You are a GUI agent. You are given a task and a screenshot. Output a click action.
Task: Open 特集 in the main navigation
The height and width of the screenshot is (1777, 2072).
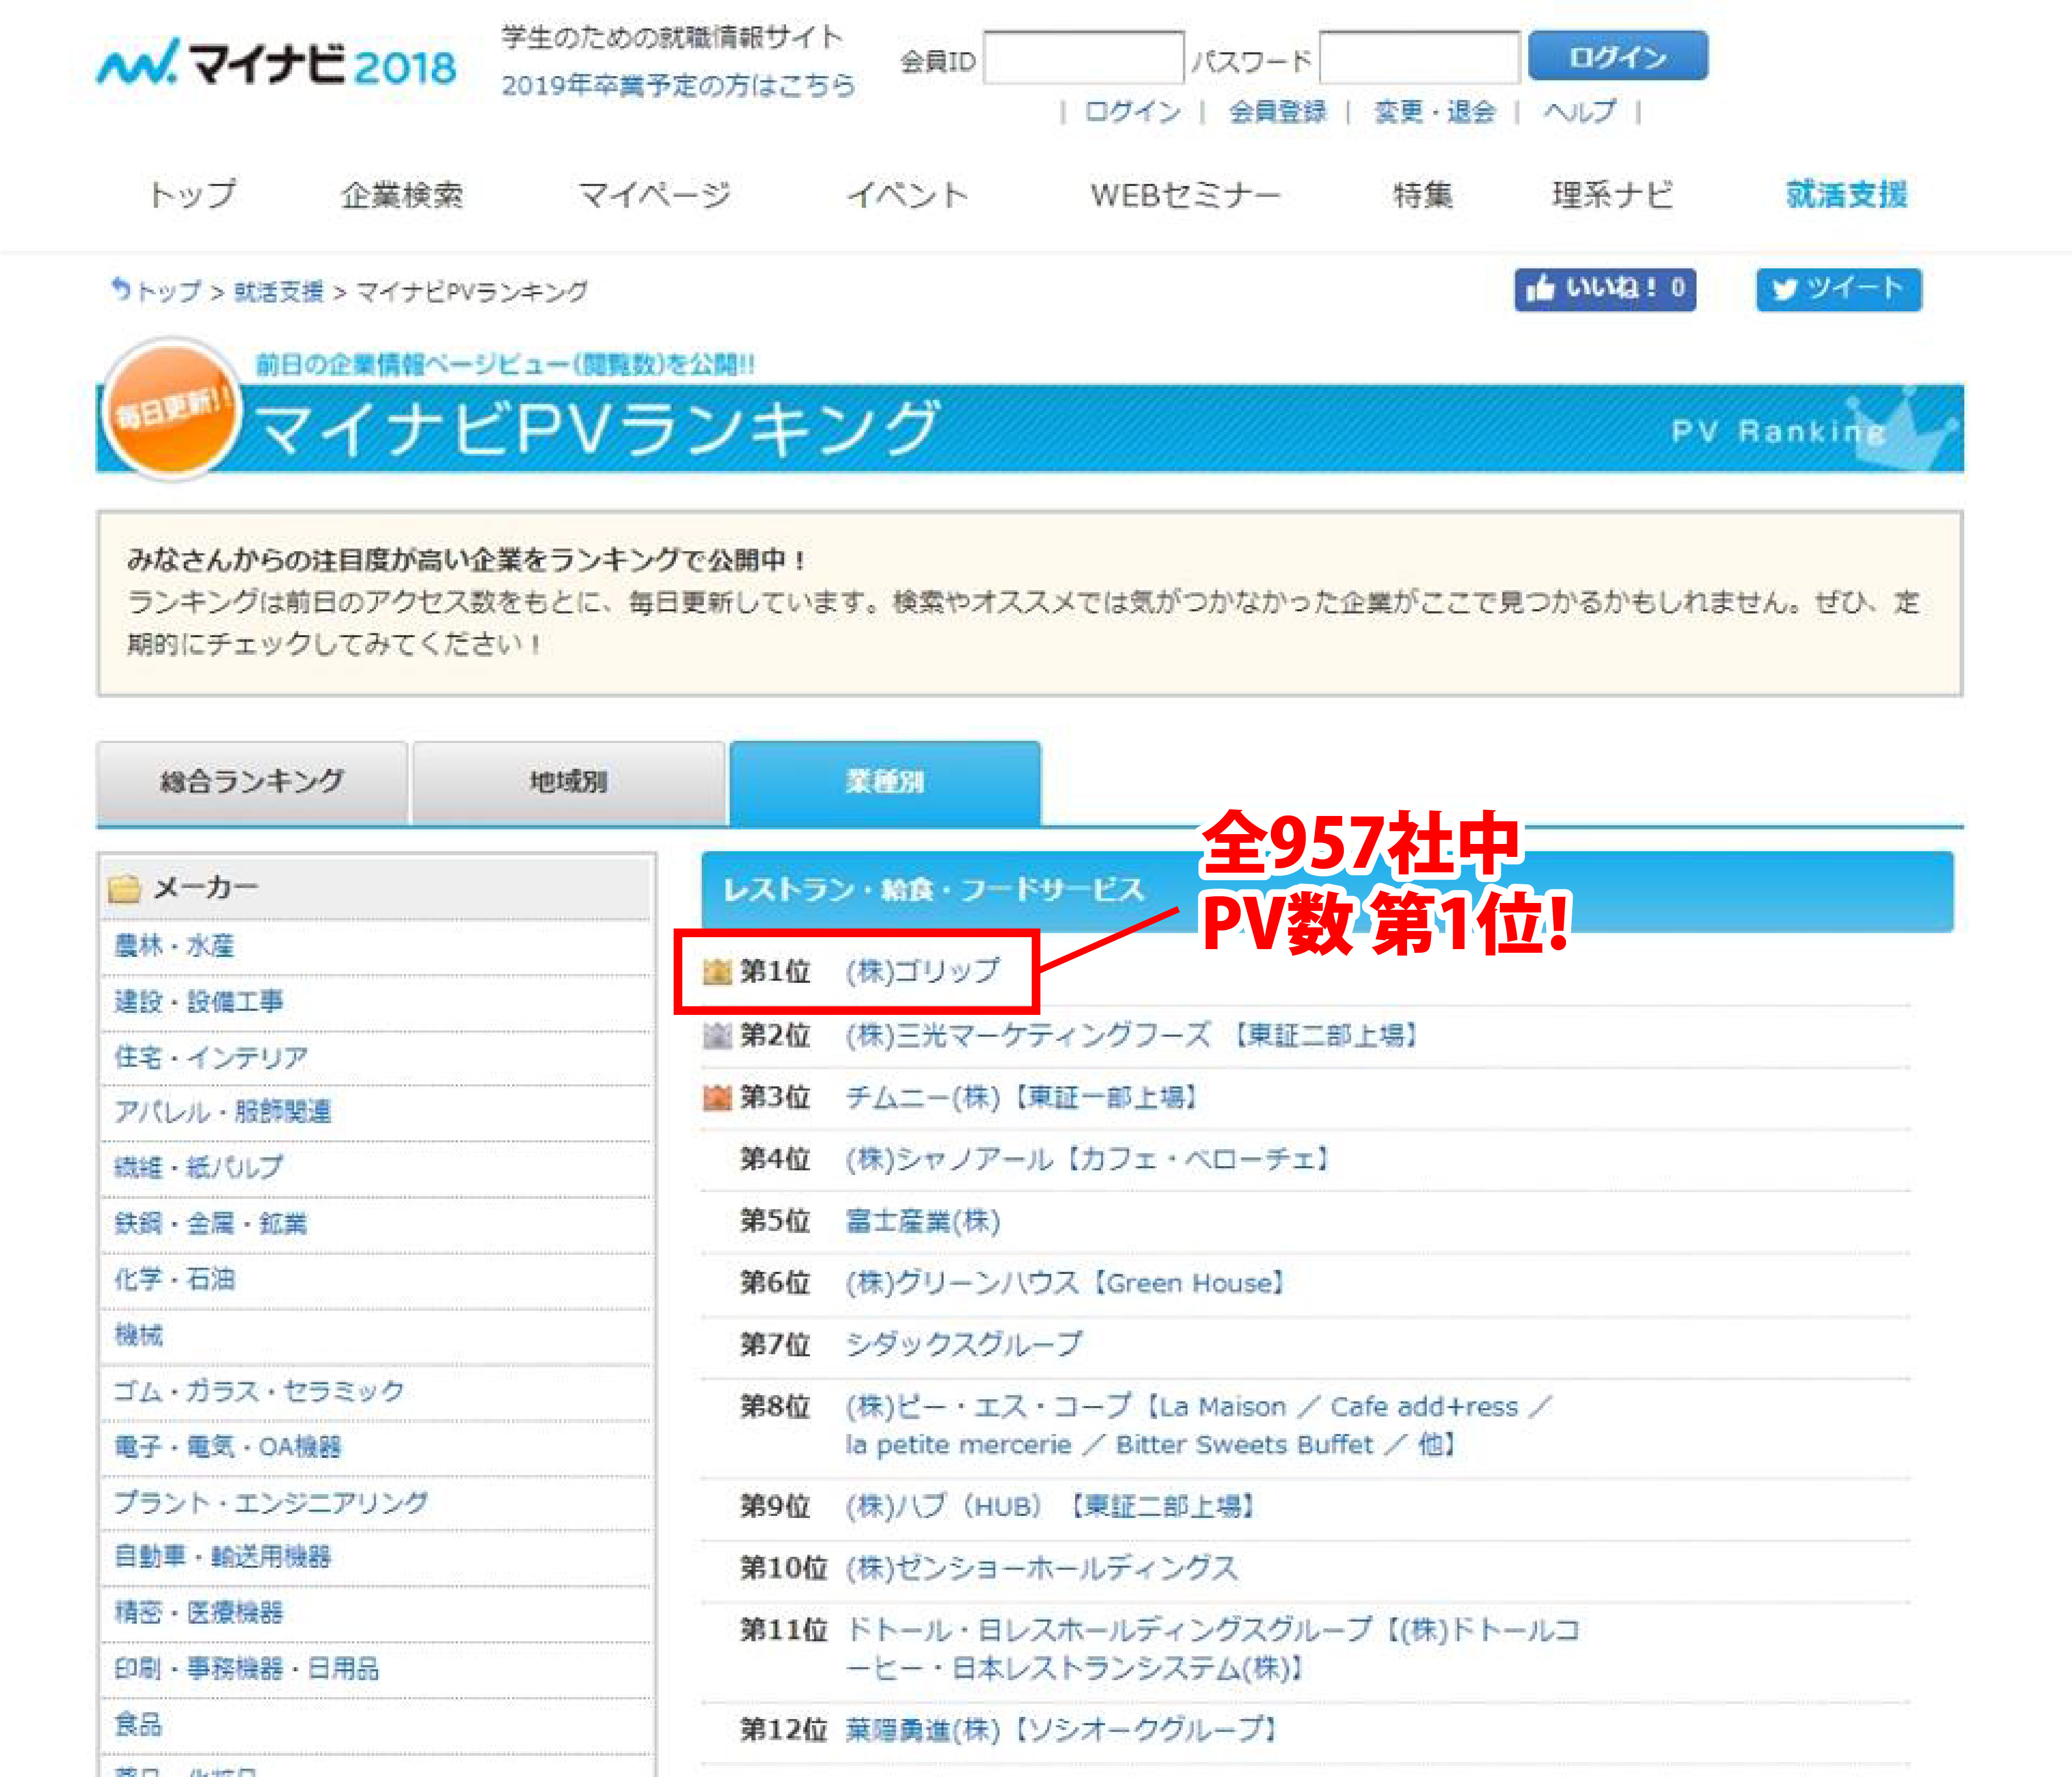pyautogui.click(x=1422, y=194)
